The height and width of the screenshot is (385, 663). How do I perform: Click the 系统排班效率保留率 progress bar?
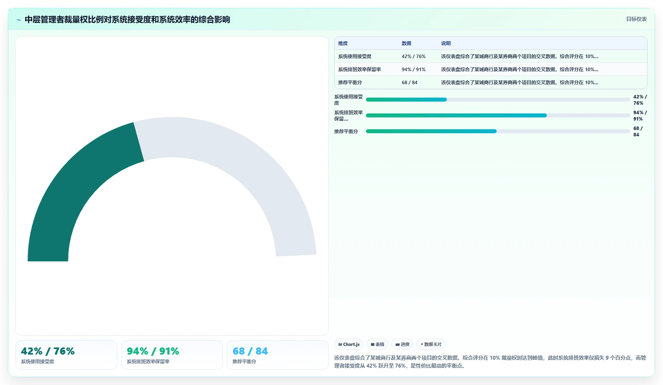click(498, 115)
